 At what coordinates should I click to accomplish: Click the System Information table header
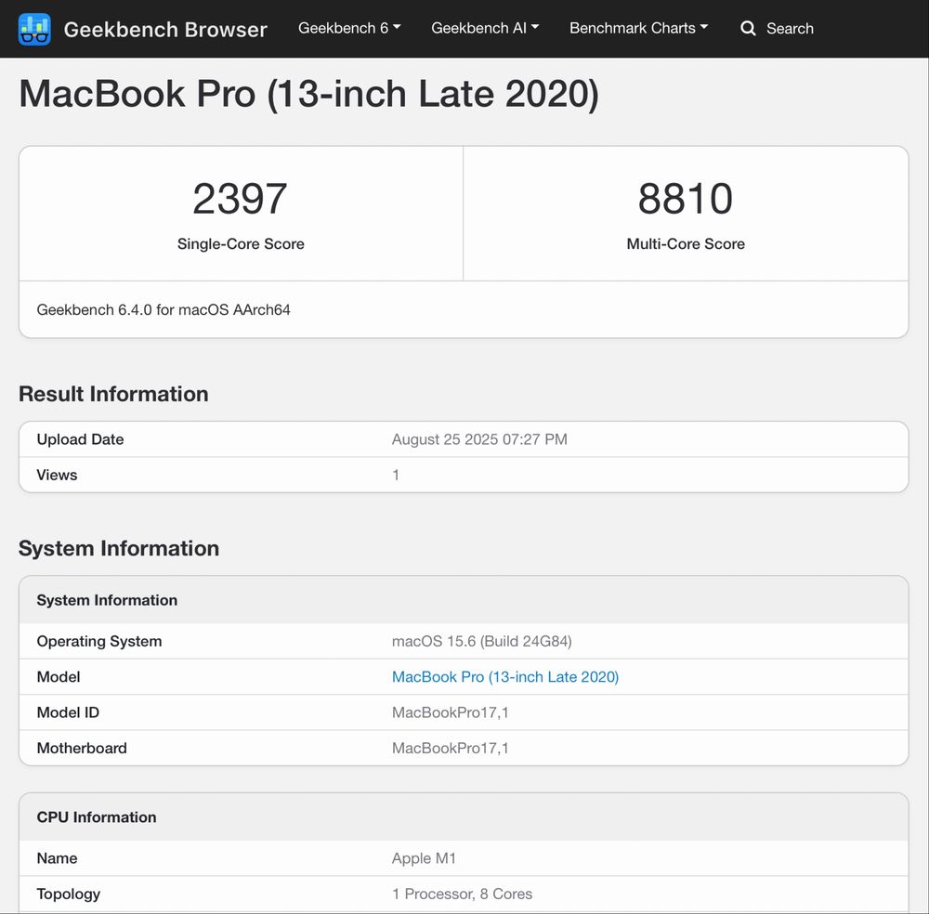107,600
